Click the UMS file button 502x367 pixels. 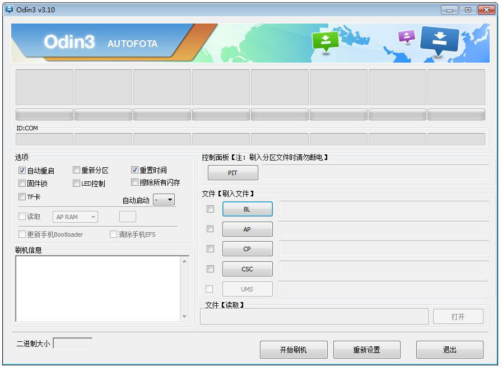pyautogui.click(x=248, y=289)
